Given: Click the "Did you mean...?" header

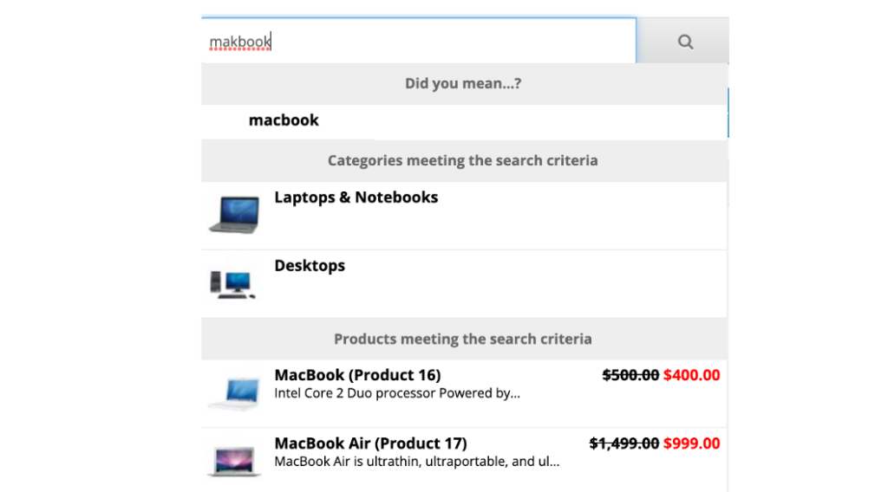Looking at the screenshot, I should point(463,84).
